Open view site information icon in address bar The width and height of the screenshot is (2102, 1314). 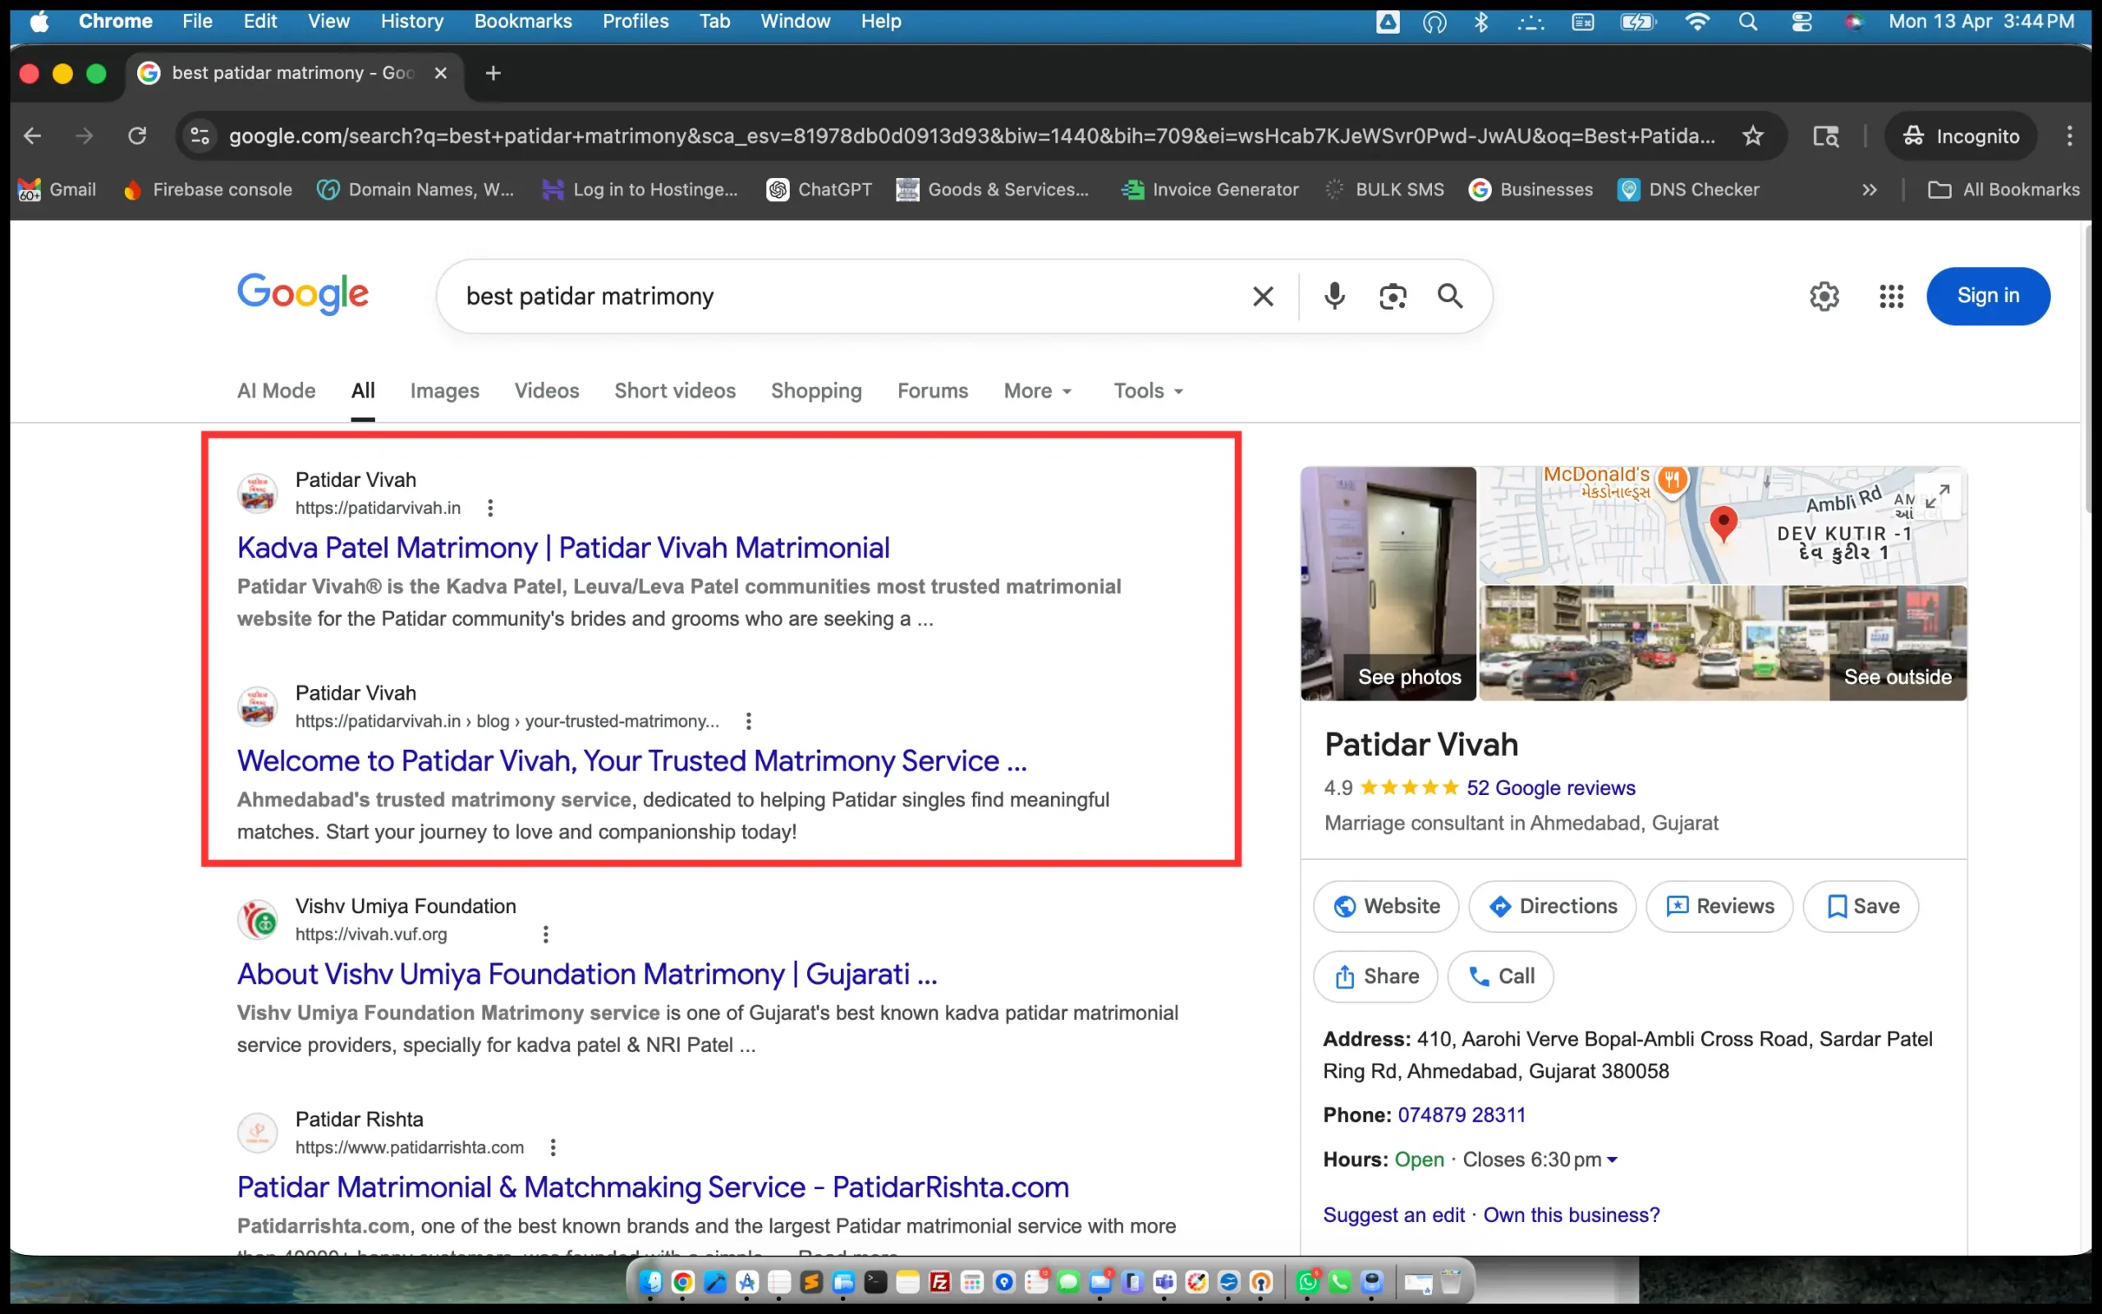coord(200,136)
